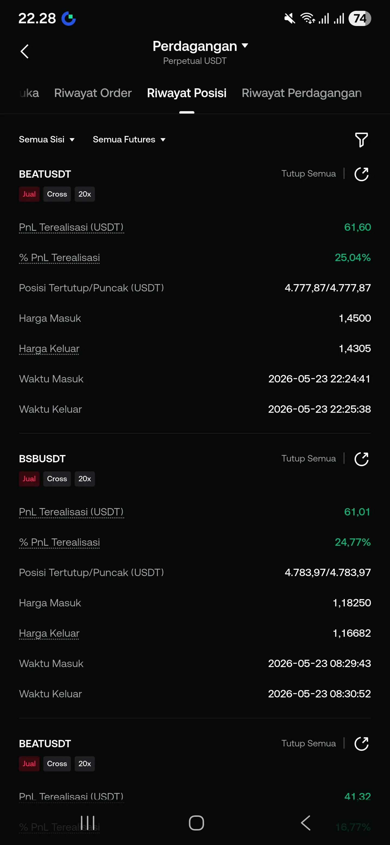Tap Tutup Semua for BSBUSDT
The height and width of the screenshot is (845, 390).
[x=308, y=458]
